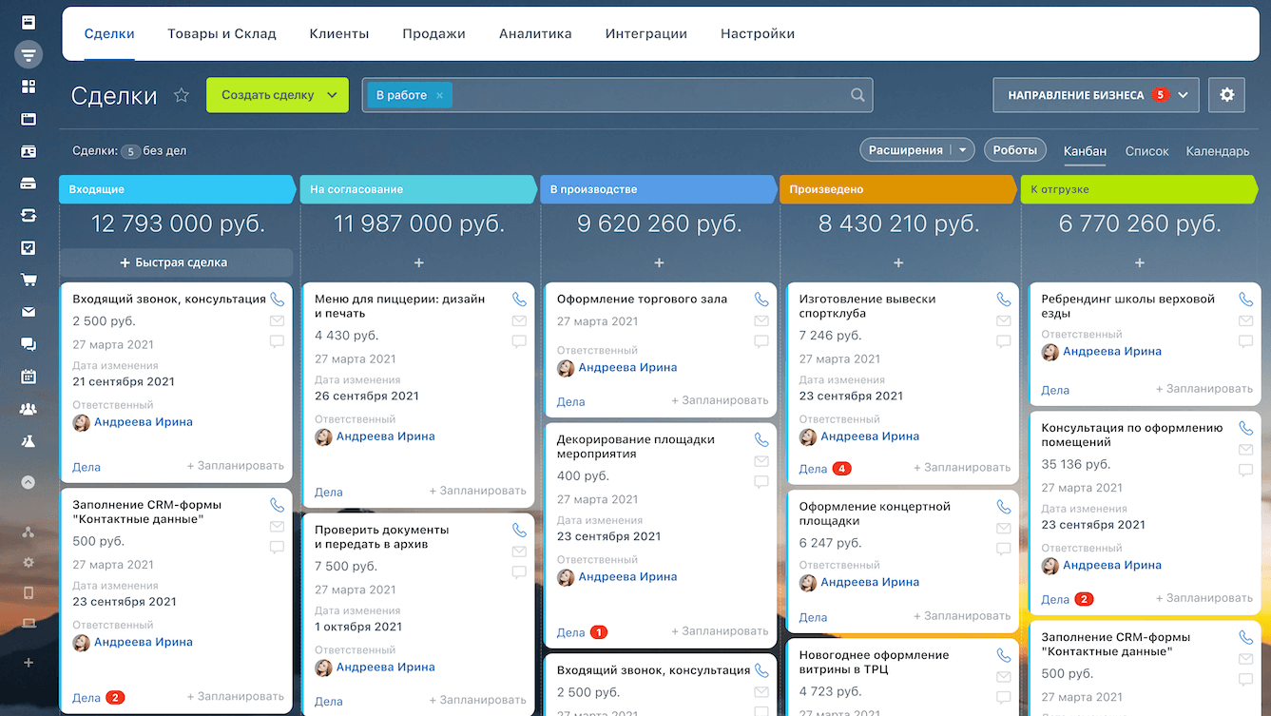1271x716 pixels.
Task: Open the apps grid sidebar icon
Action: tap(29, 87)
